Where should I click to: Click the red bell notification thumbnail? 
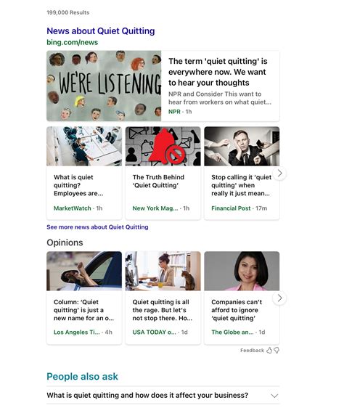tap(163, 146)
